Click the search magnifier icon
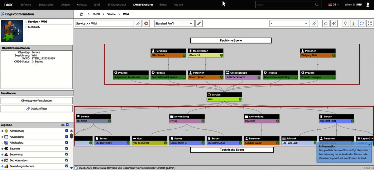The height and width of the screenshot is (170, 374). pyautogui.click(x=317, y=5)
